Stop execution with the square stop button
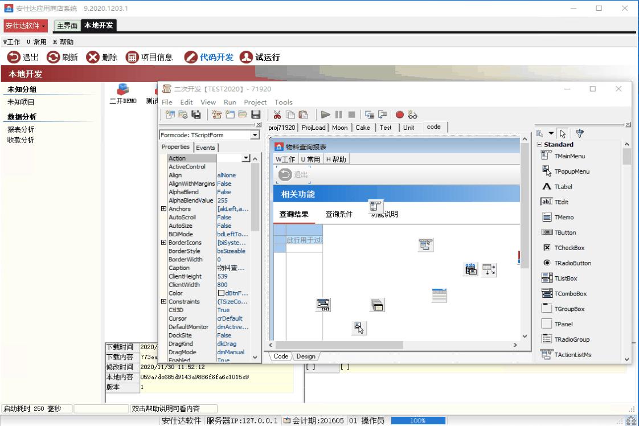The height and width of the screenshot is (426, 639). 352,114
